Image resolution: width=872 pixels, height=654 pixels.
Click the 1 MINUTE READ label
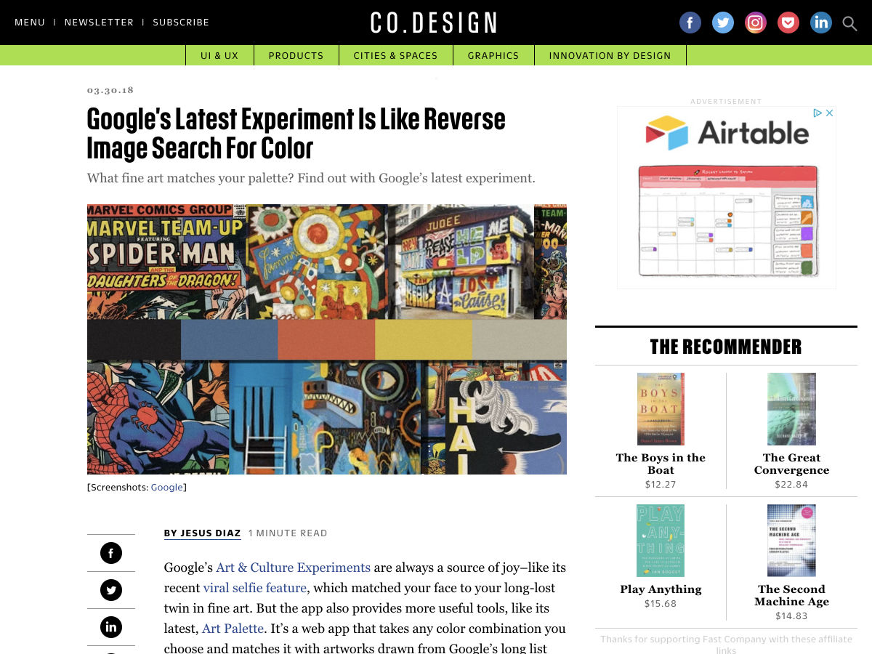coord(288,533)
